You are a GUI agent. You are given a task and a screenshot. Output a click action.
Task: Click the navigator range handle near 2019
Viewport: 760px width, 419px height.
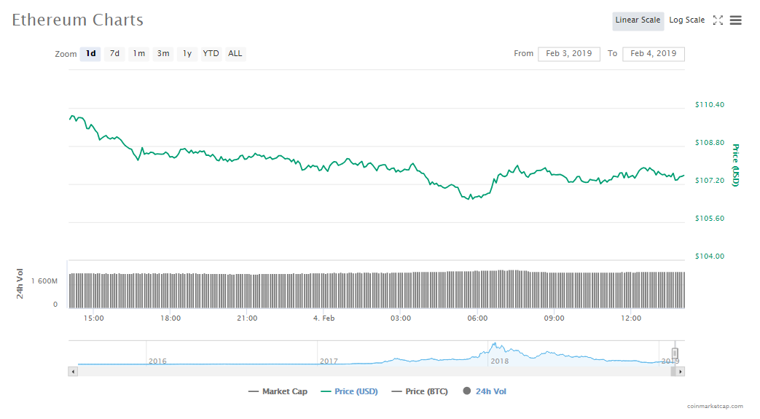pos(675,353)
